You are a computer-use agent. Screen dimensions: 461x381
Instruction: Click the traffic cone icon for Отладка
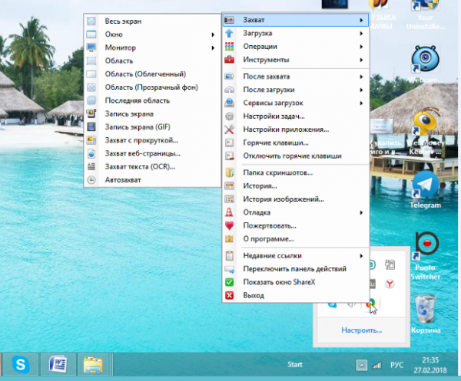tap(229, 212)
